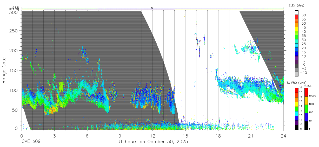
Task: Click the 18 tick on UT hours axis
Action: click(218, 136)
